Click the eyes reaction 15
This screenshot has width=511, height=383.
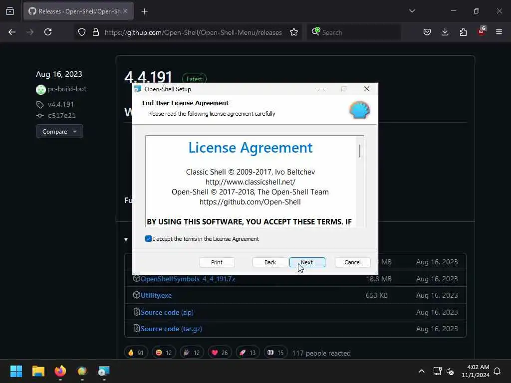tap(275, 353)
